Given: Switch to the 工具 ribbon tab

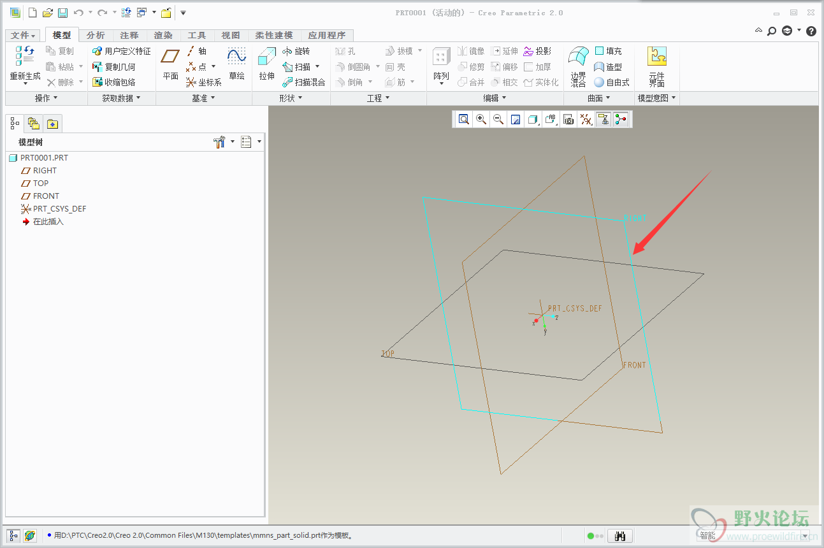Looking at the screenshot, I should tap(197, 36).
